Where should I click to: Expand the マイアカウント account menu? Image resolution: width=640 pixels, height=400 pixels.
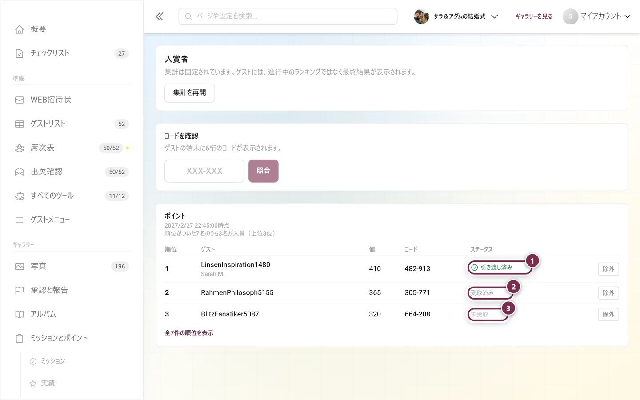[597, 16]
